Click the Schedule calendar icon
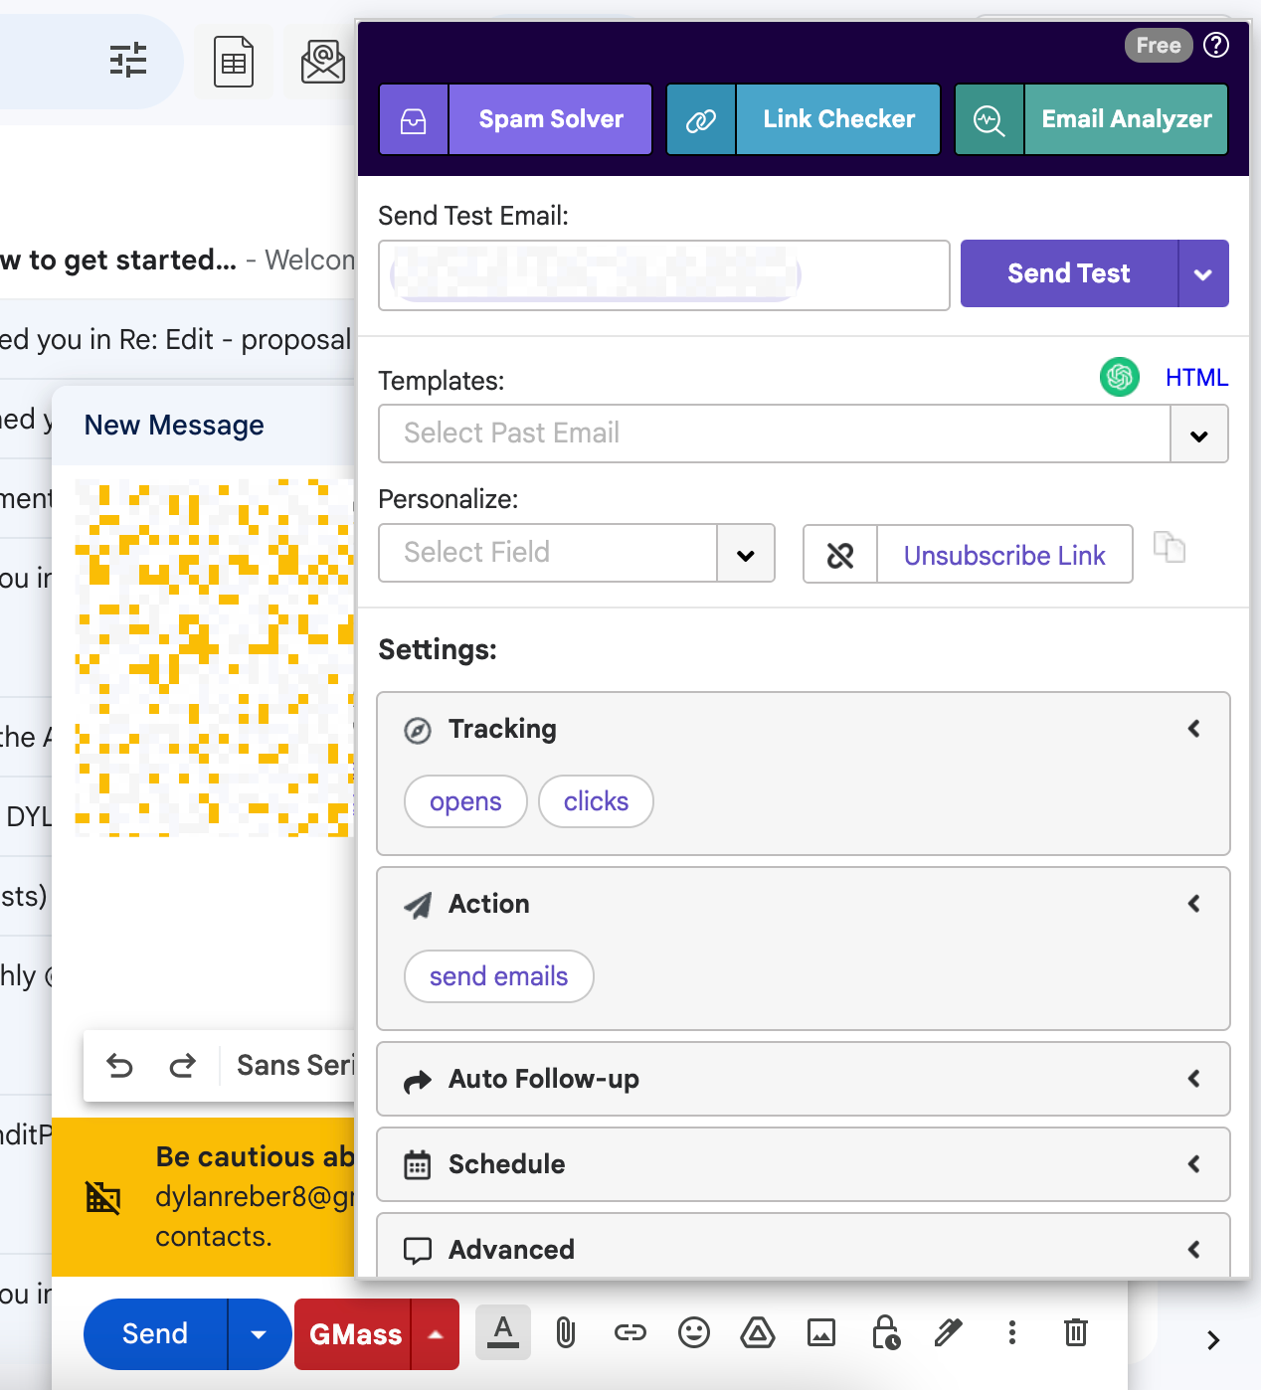The height and width of the screenshot is (1390, 1261). pyautogui.click(x=418, y=1165)
